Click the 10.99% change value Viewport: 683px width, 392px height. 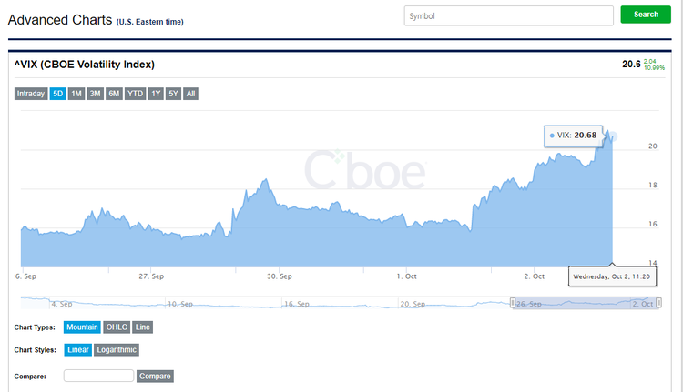click(x=654, y=68)
